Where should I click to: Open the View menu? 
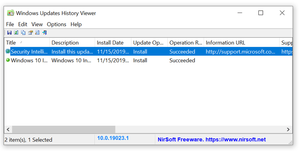click(37, 24)
